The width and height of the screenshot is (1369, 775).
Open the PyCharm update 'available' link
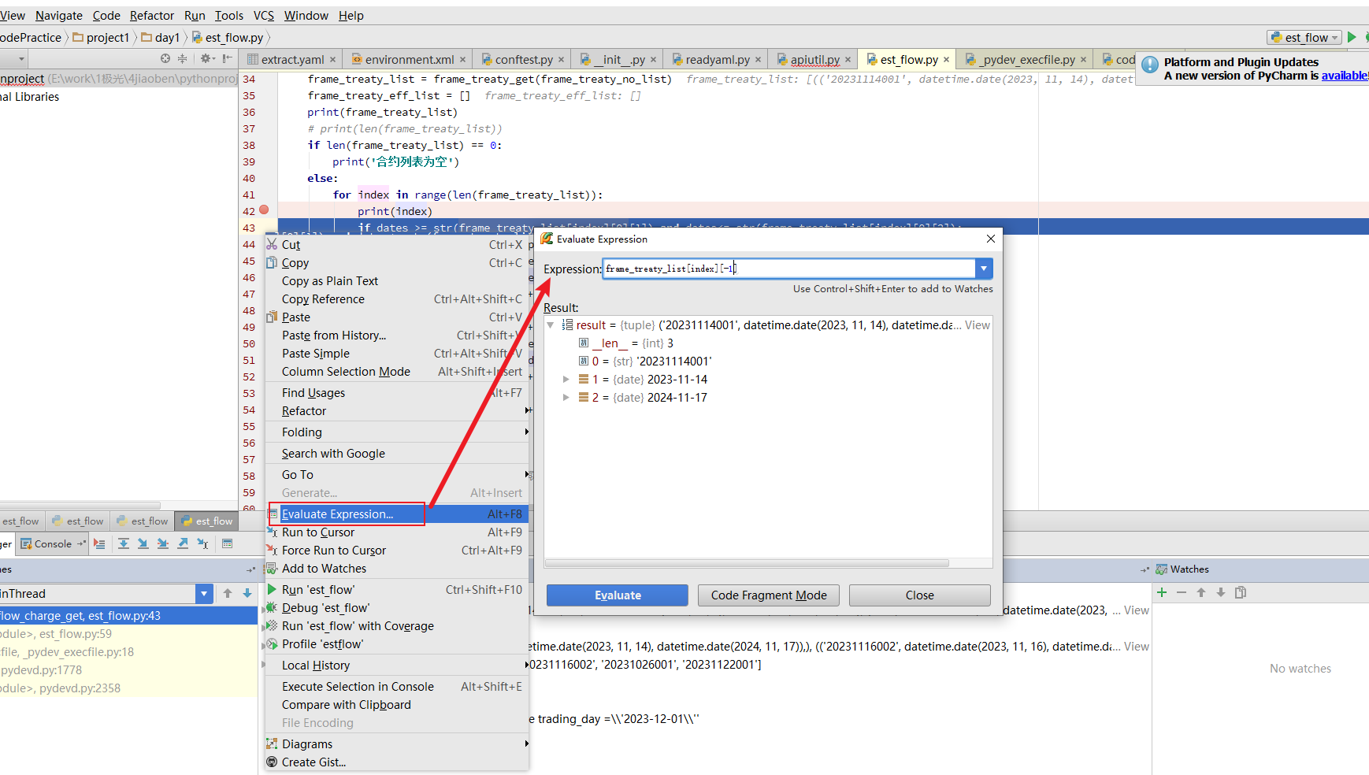1345,76
